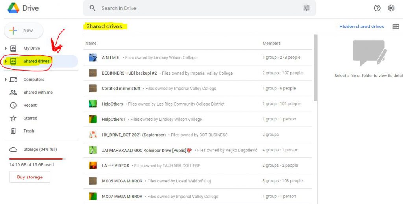Click the A N I M E drive thumbnail
This screenshot has width=403, height=204.
coord(93,57)
